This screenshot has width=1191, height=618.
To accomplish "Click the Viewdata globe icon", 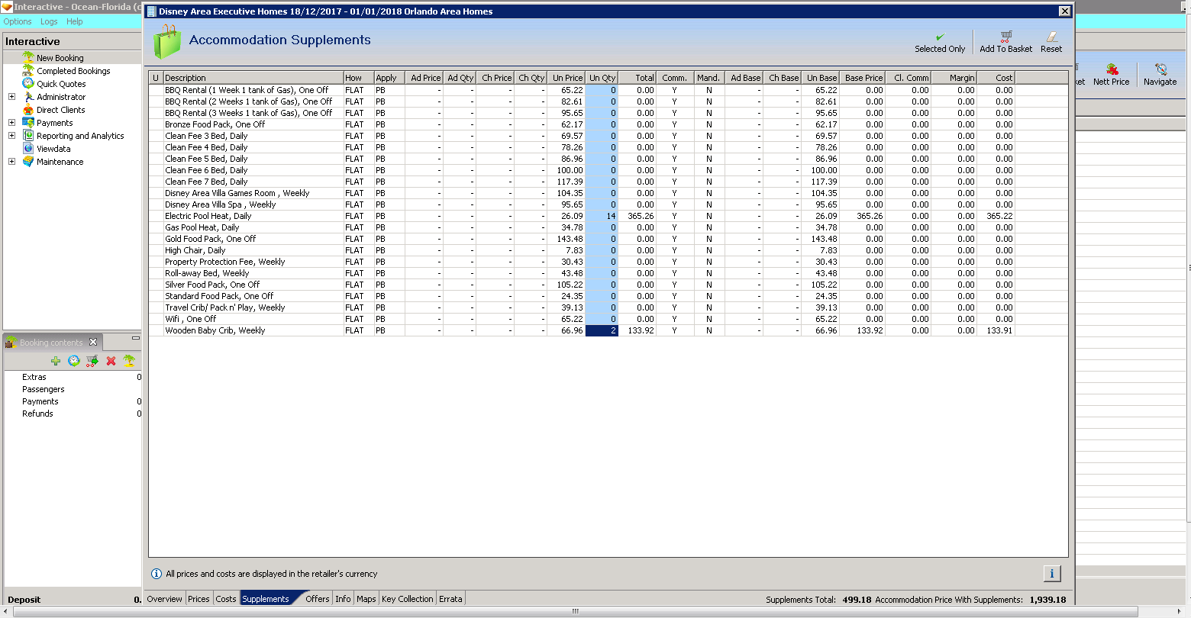I will pos(28,148).
